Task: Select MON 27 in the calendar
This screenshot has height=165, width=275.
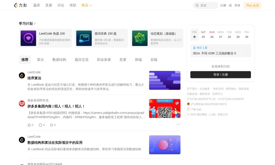Action: pos(221,35)
